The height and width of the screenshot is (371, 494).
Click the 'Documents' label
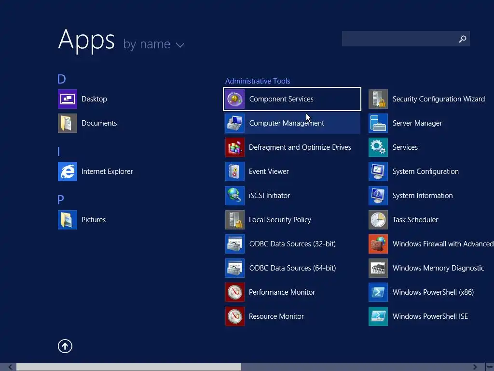click(99, 123)
